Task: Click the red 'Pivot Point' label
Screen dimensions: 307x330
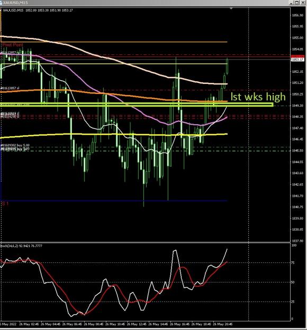Action: tap(13, 45)
